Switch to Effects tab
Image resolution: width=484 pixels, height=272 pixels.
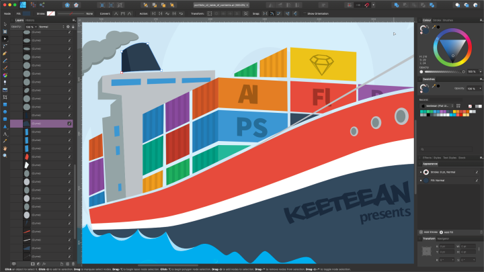click(x=427, y=158)
